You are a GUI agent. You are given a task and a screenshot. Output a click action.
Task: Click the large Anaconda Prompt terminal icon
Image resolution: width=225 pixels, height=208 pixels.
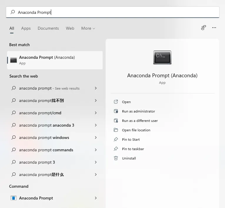162,57
